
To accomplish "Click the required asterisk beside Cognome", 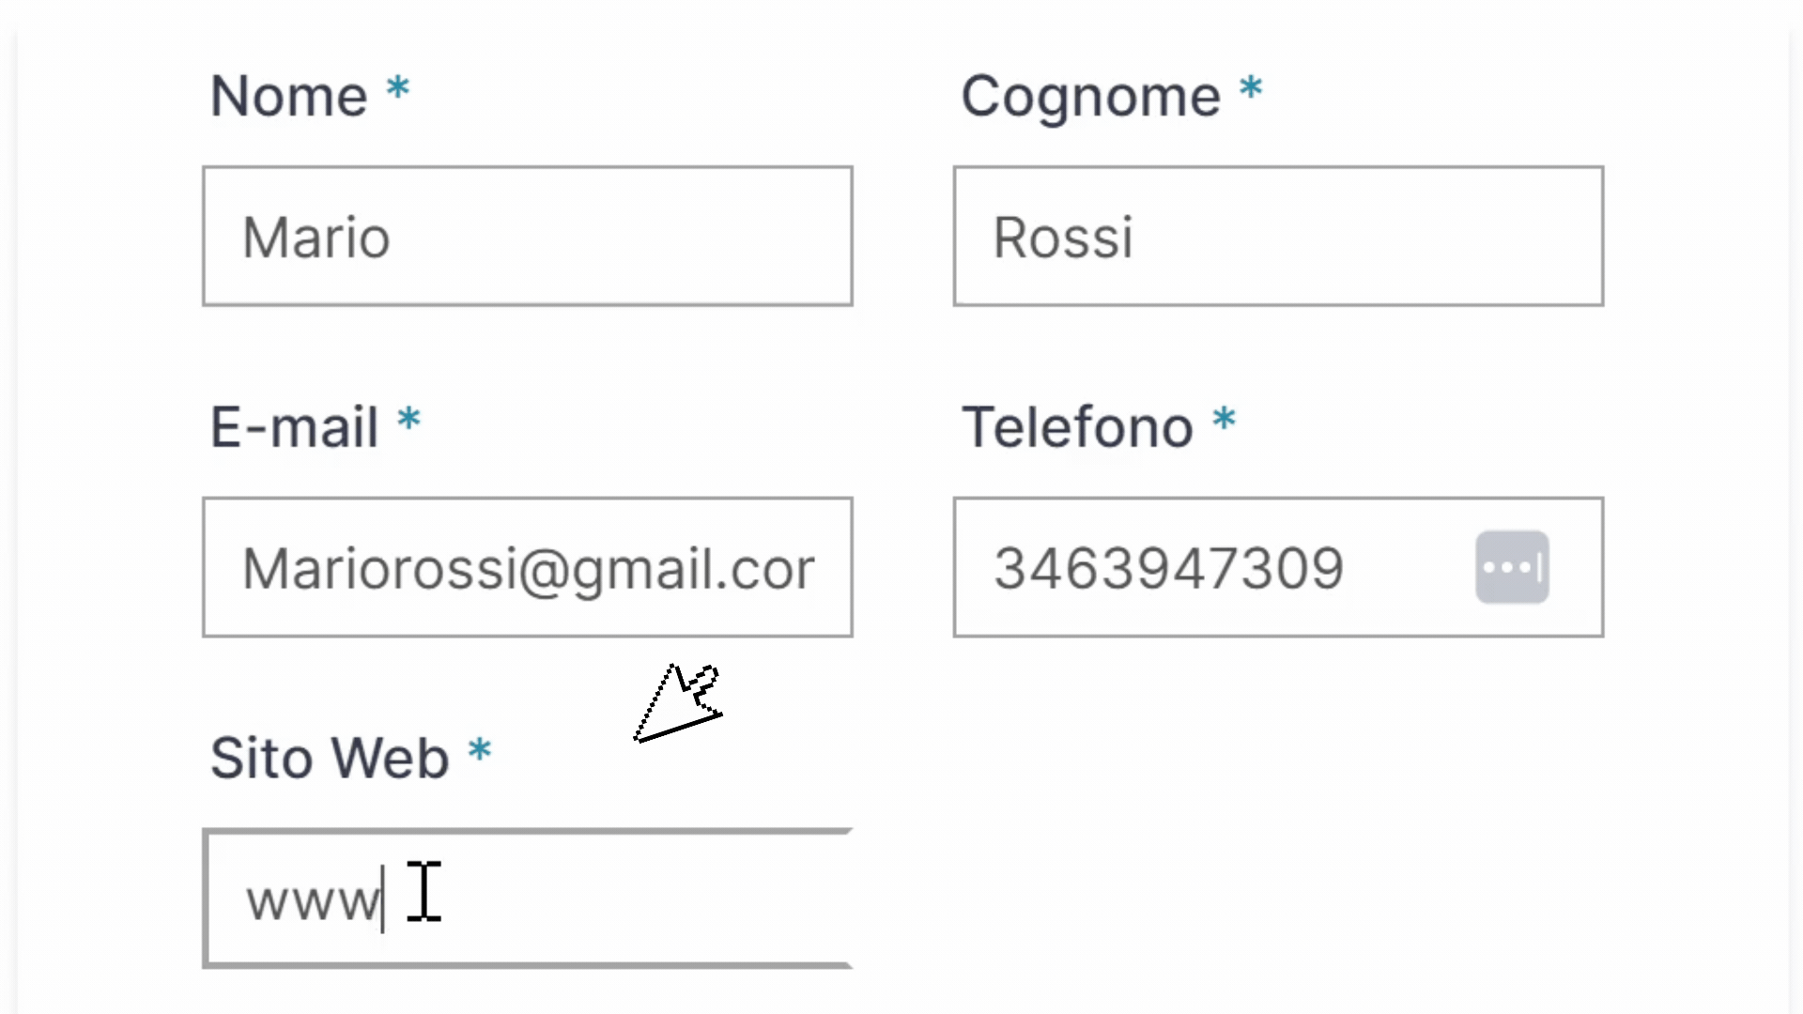I will click(x=1251, y=89).
